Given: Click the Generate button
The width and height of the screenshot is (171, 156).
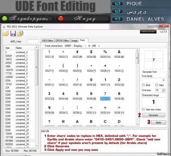Looking at the screenshot, I should pyautogui.click(x=153, y=115).
